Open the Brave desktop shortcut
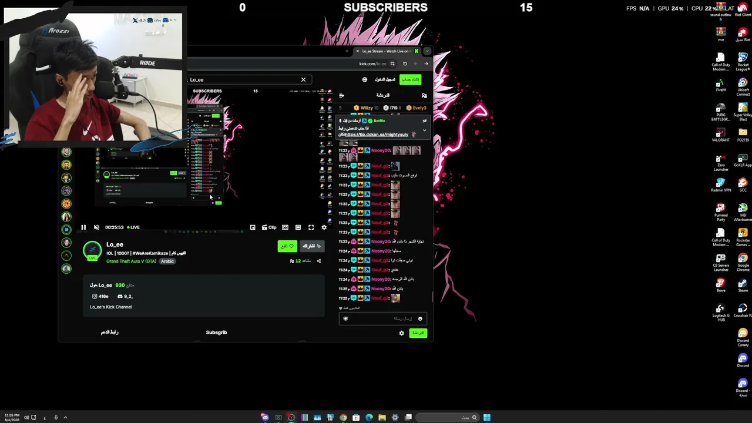Image resolution: width=752 pixels, height=423 pixels. point(721,285)
